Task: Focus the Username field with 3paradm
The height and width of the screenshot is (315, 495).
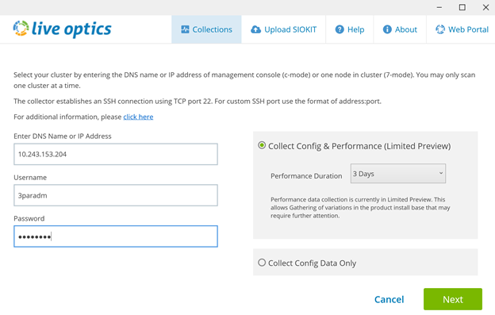Action: point(116,195)
